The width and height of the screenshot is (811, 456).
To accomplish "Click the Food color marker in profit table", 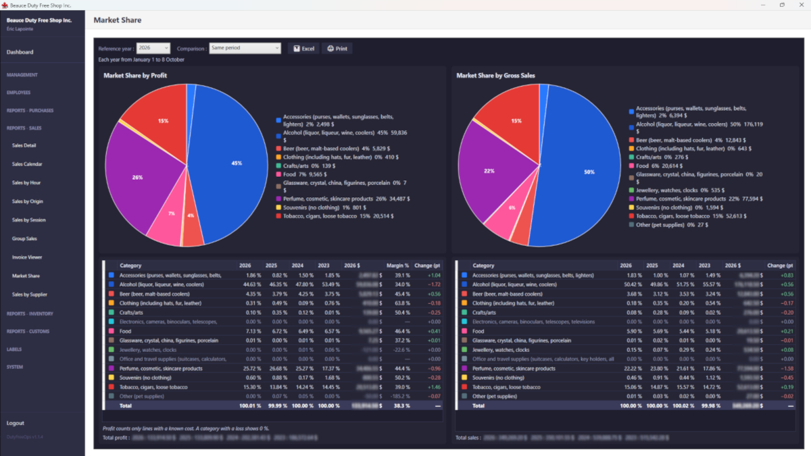I will tap(111, 332).
